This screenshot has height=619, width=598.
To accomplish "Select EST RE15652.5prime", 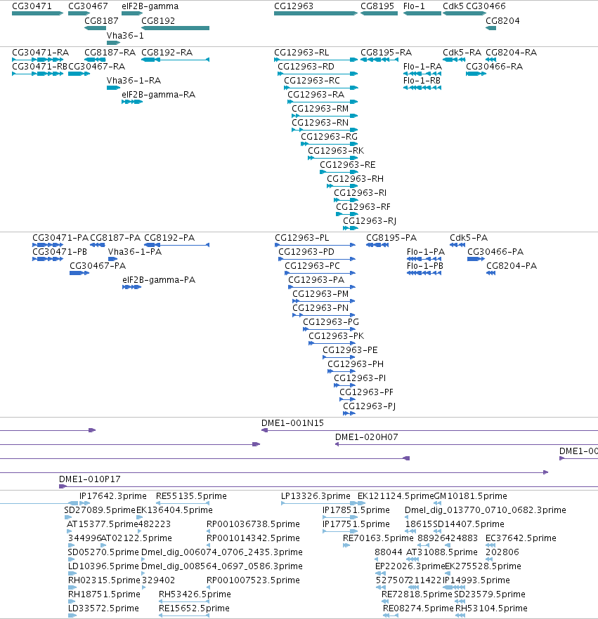I will 184,615.
